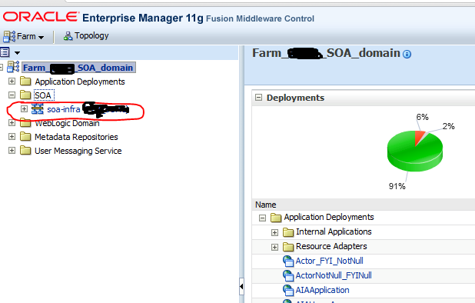This screenshot has width=475, height=303.
Task: Open the ActorNotNull_FYINull application link
Action: (x=334, y=275)
